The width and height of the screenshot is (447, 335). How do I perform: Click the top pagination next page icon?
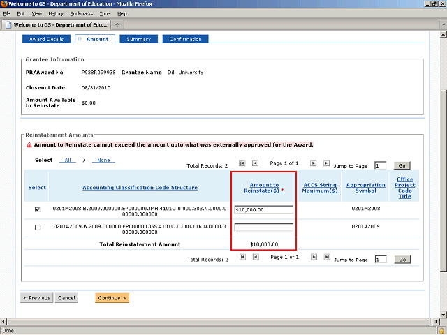tap(314, 163)
